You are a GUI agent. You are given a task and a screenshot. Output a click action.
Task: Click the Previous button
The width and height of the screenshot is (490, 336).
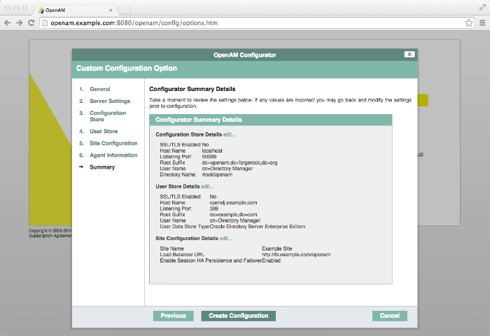point(174,316)
